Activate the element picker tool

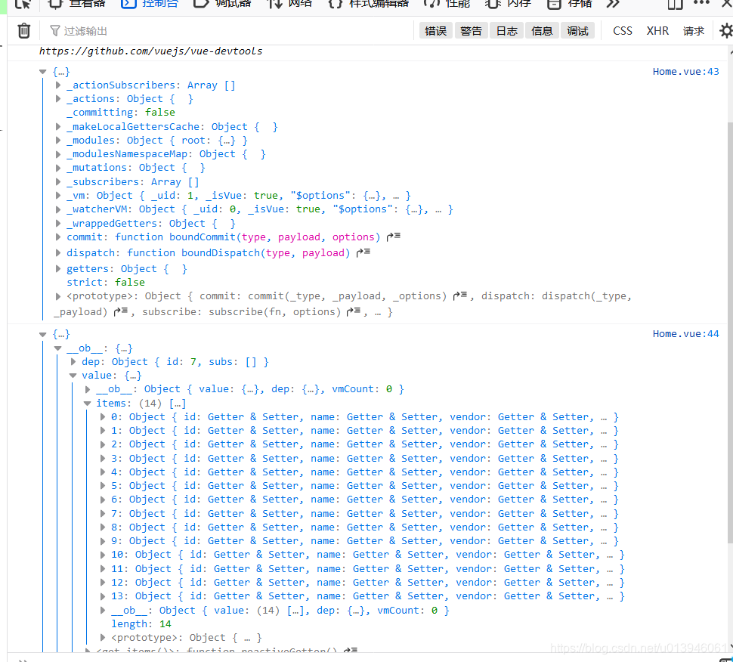pyautogui.click(x=23, y=4)
